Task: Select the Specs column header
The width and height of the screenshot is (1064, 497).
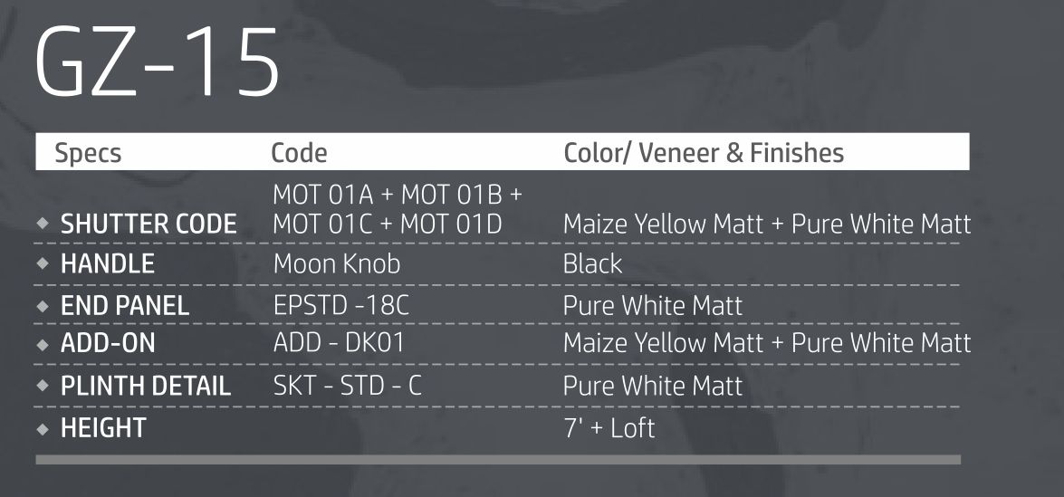Action: (88, 153)
